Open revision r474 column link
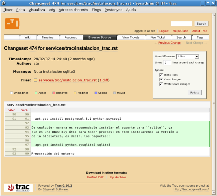 [24, 110]
